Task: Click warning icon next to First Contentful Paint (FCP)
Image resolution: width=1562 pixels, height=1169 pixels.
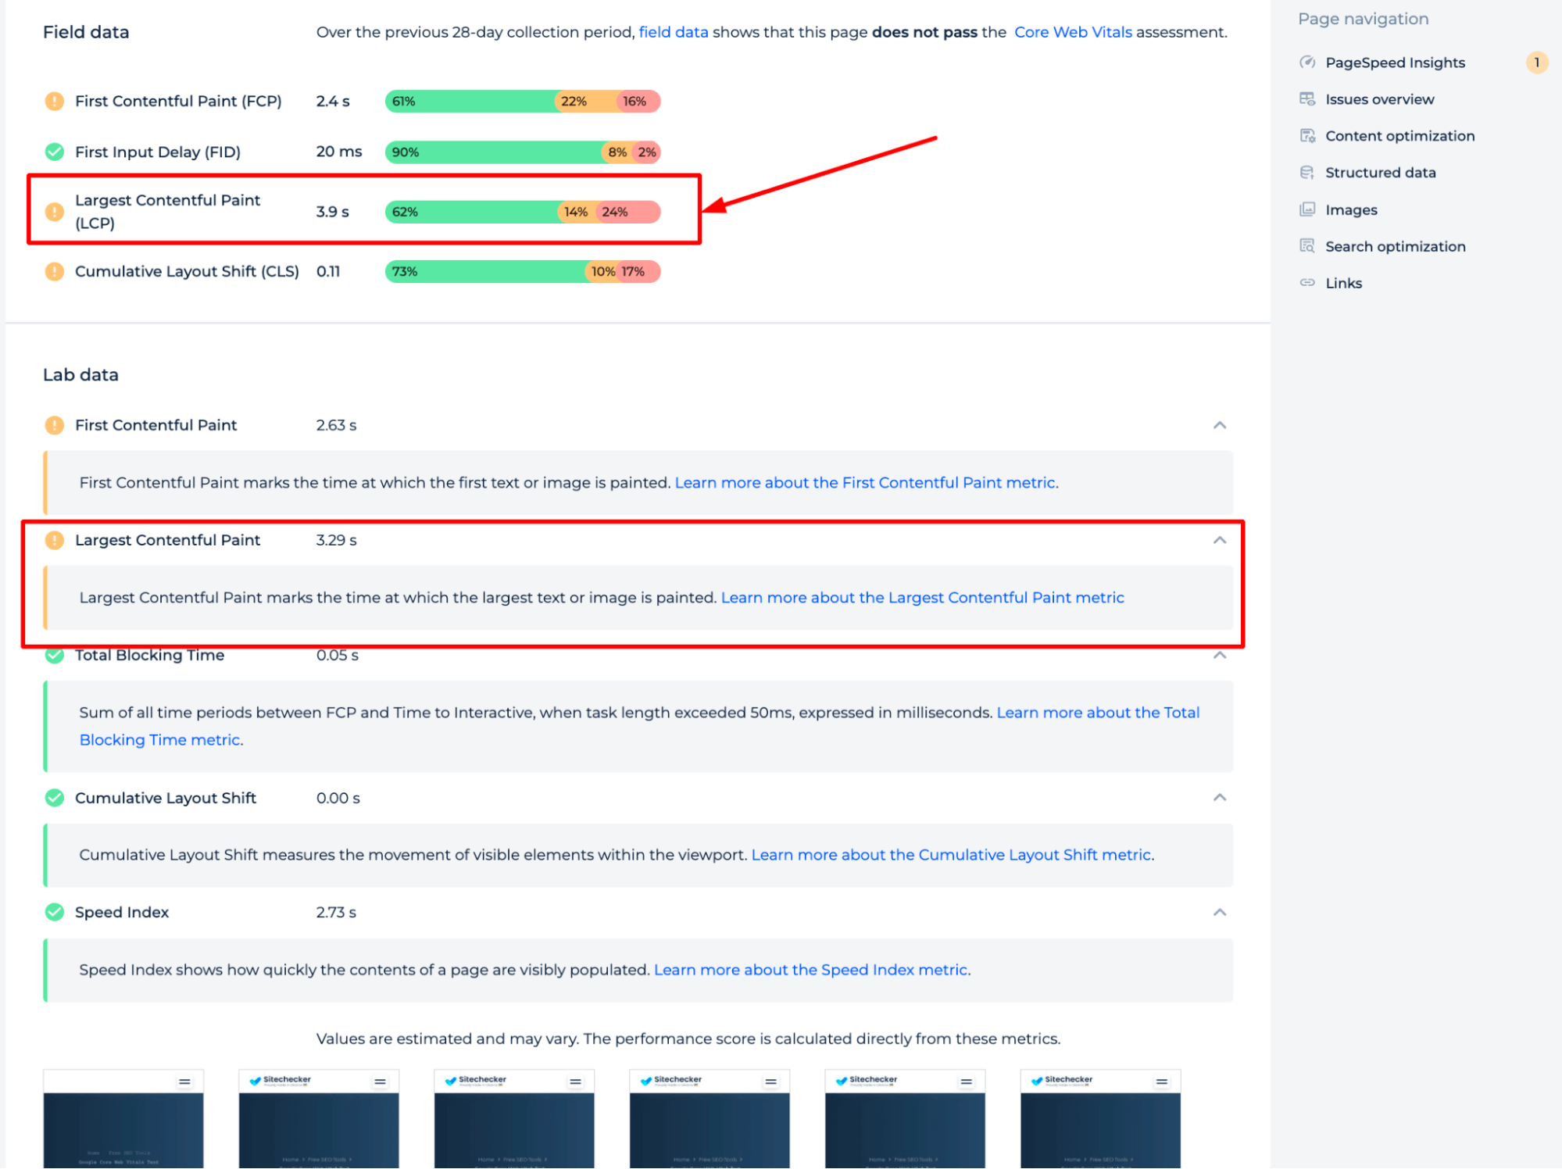Action: tap(54, 101)
